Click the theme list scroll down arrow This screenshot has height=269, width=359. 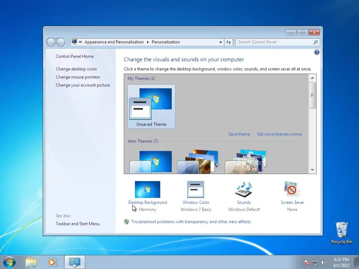click(x=312, y=170)
